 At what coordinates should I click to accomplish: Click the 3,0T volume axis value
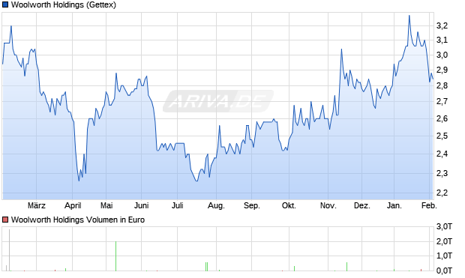coord(444,227)
